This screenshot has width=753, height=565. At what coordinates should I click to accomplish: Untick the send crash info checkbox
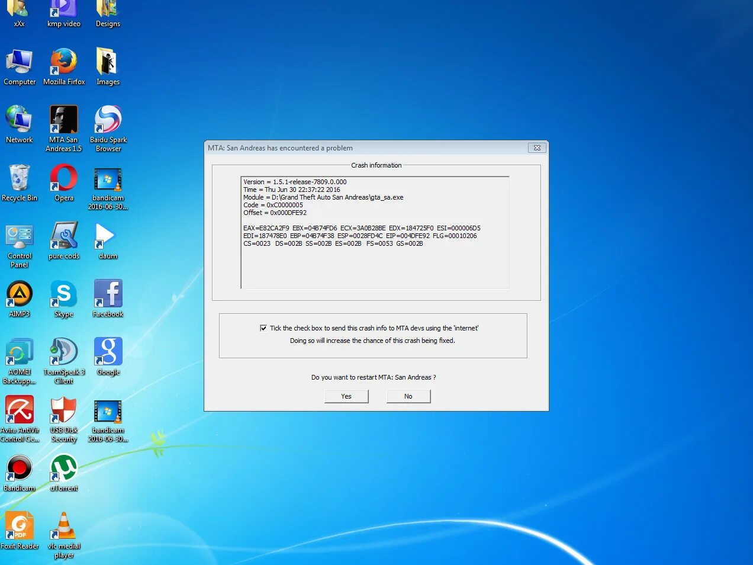pyautogui.click(x=263, y=328)
